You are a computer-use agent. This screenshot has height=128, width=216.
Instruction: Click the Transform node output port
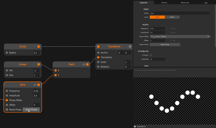tap(130, 47)
